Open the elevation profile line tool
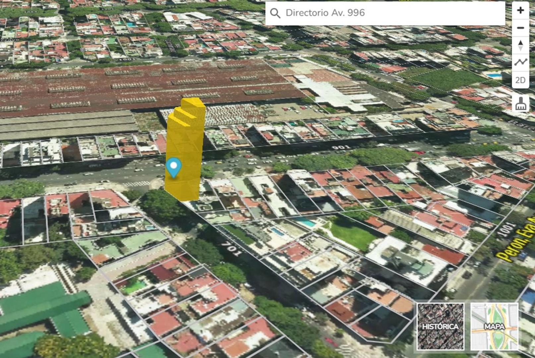 tap(521, 61)
